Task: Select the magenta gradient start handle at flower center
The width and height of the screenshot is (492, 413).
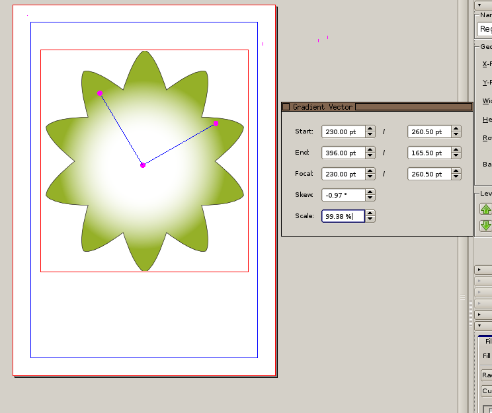Action: click(143, 165)
